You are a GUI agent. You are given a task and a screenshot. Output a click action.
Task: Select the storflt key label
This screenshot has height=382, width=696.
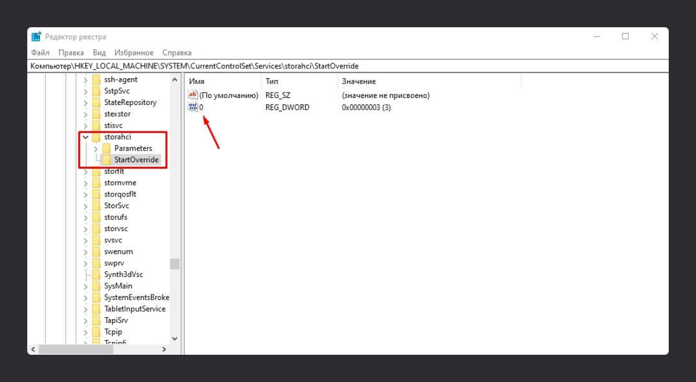[x=114, y=172]
